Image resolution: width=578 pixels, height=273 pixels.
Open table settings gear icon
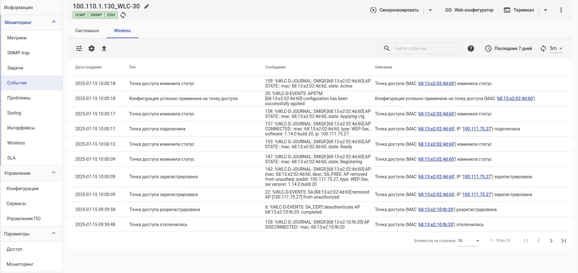[x=92, y=48]
